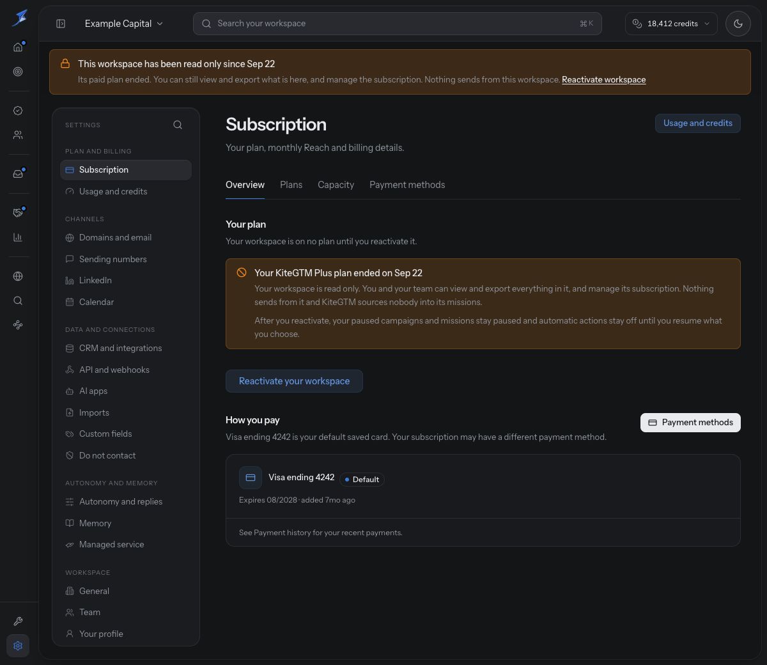Open LinkedIn channel settings
The width and height of the screenshot is (767, 665).
(126, 281)
